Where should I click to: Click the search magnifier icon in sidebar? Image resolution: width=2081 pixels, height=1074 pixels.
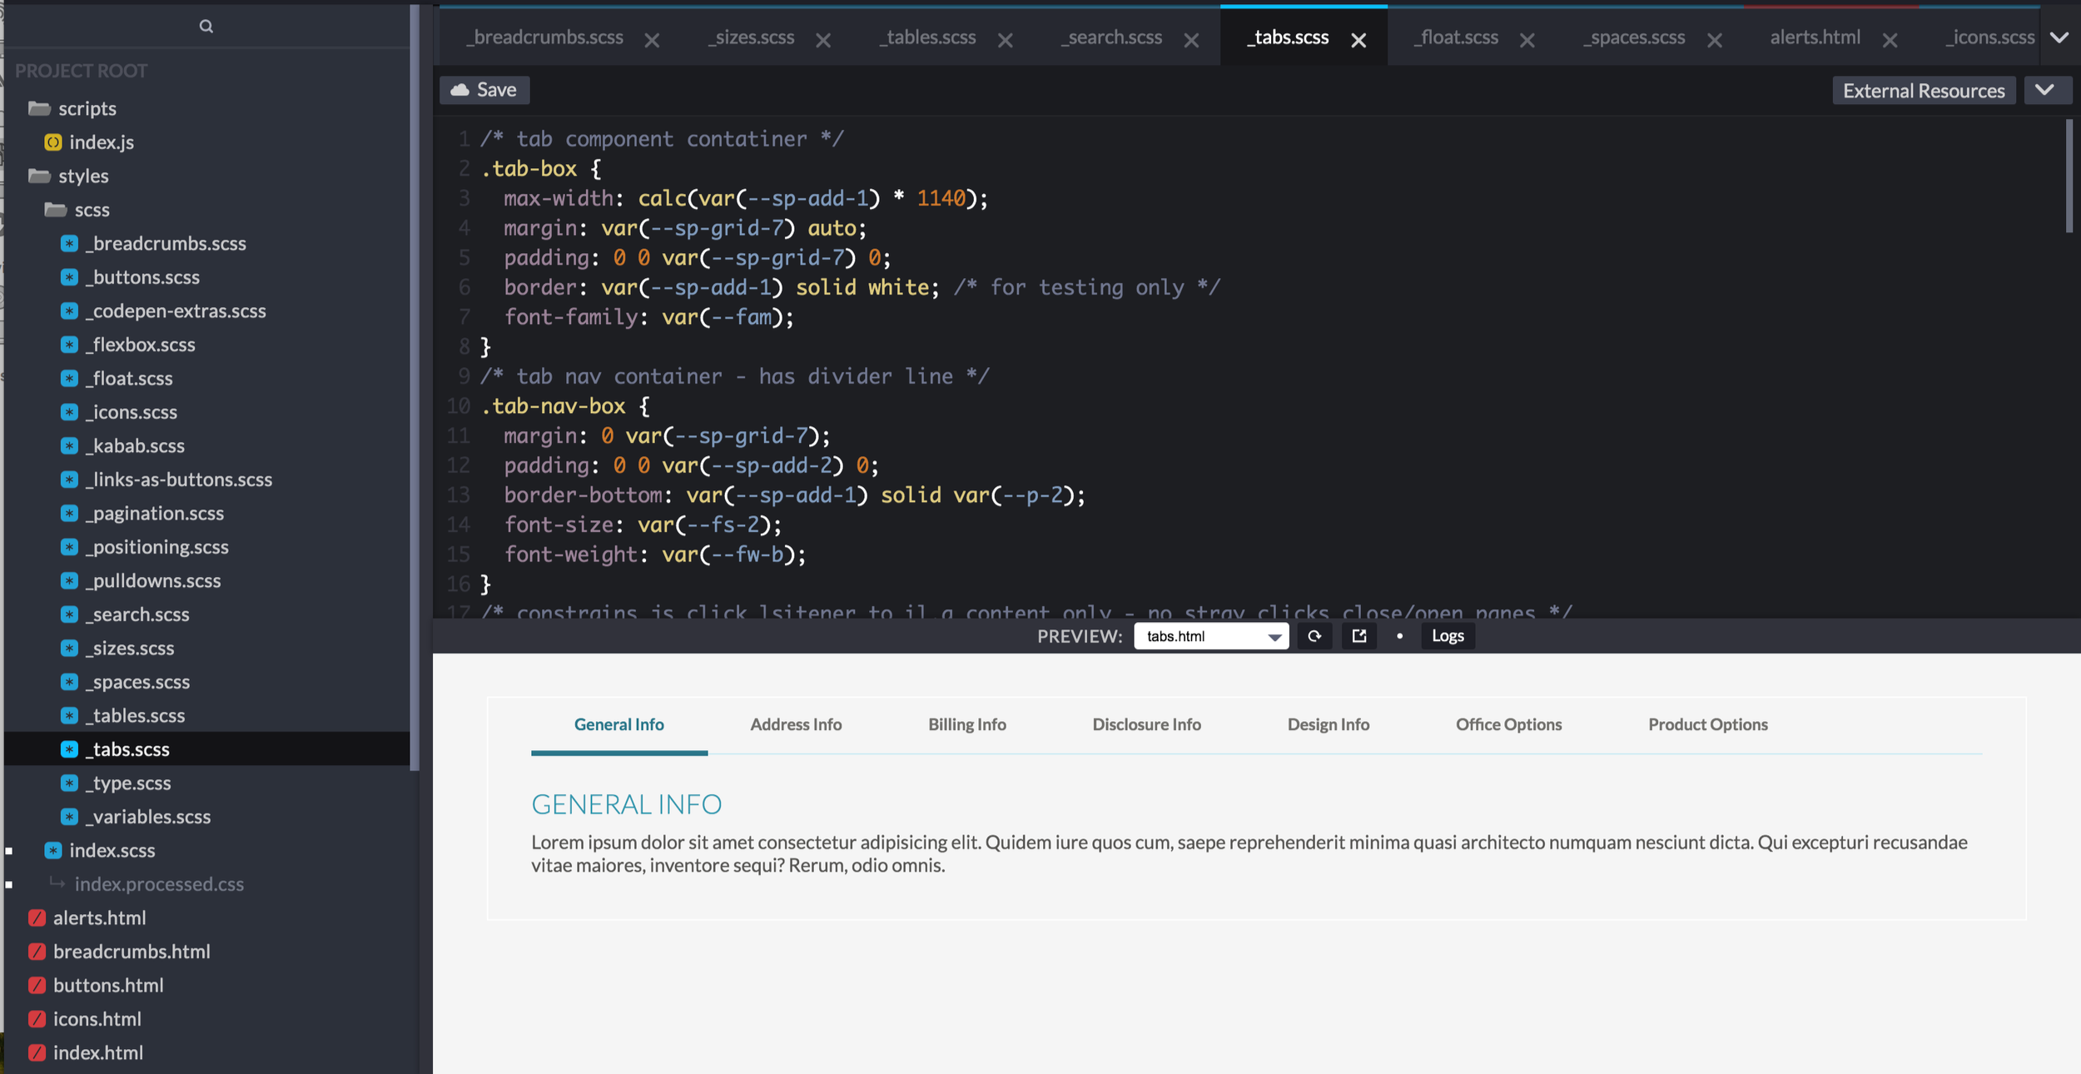(206, 27)
